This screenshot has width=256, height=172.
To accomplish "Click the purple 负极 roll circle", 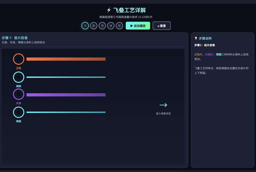I will [18, 94].
